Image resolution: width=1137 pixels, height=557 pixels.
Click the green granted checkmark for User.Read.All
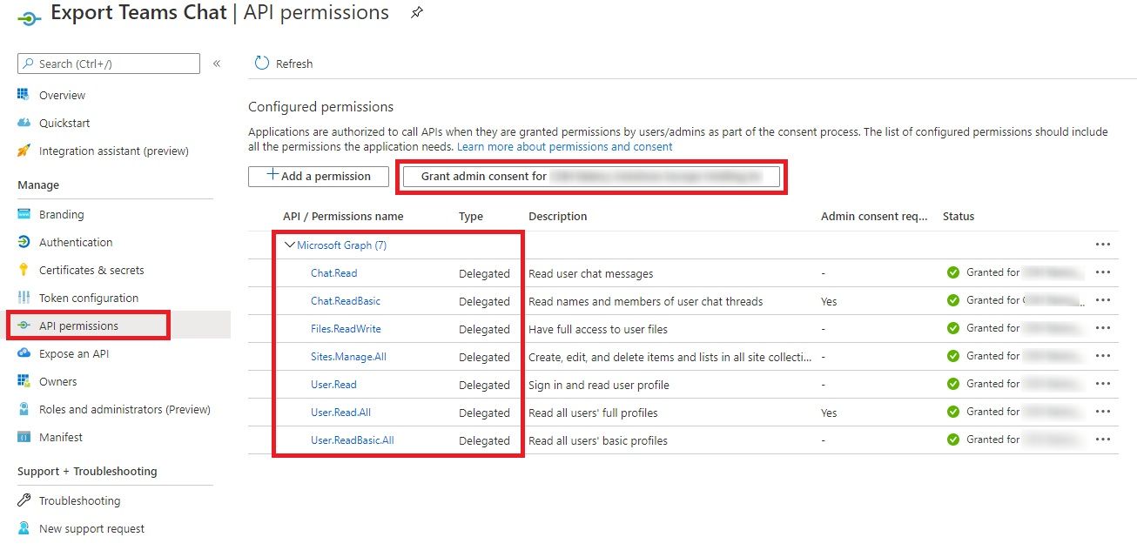tap(953, 412)
